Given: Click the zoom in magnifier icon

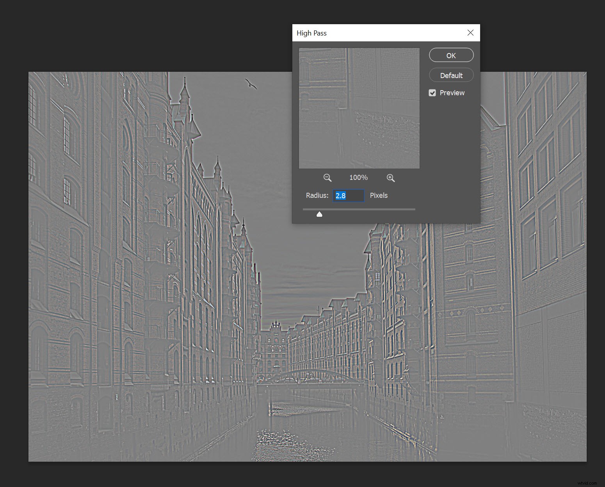Looking at the screenshot, I should click(390, 178).
